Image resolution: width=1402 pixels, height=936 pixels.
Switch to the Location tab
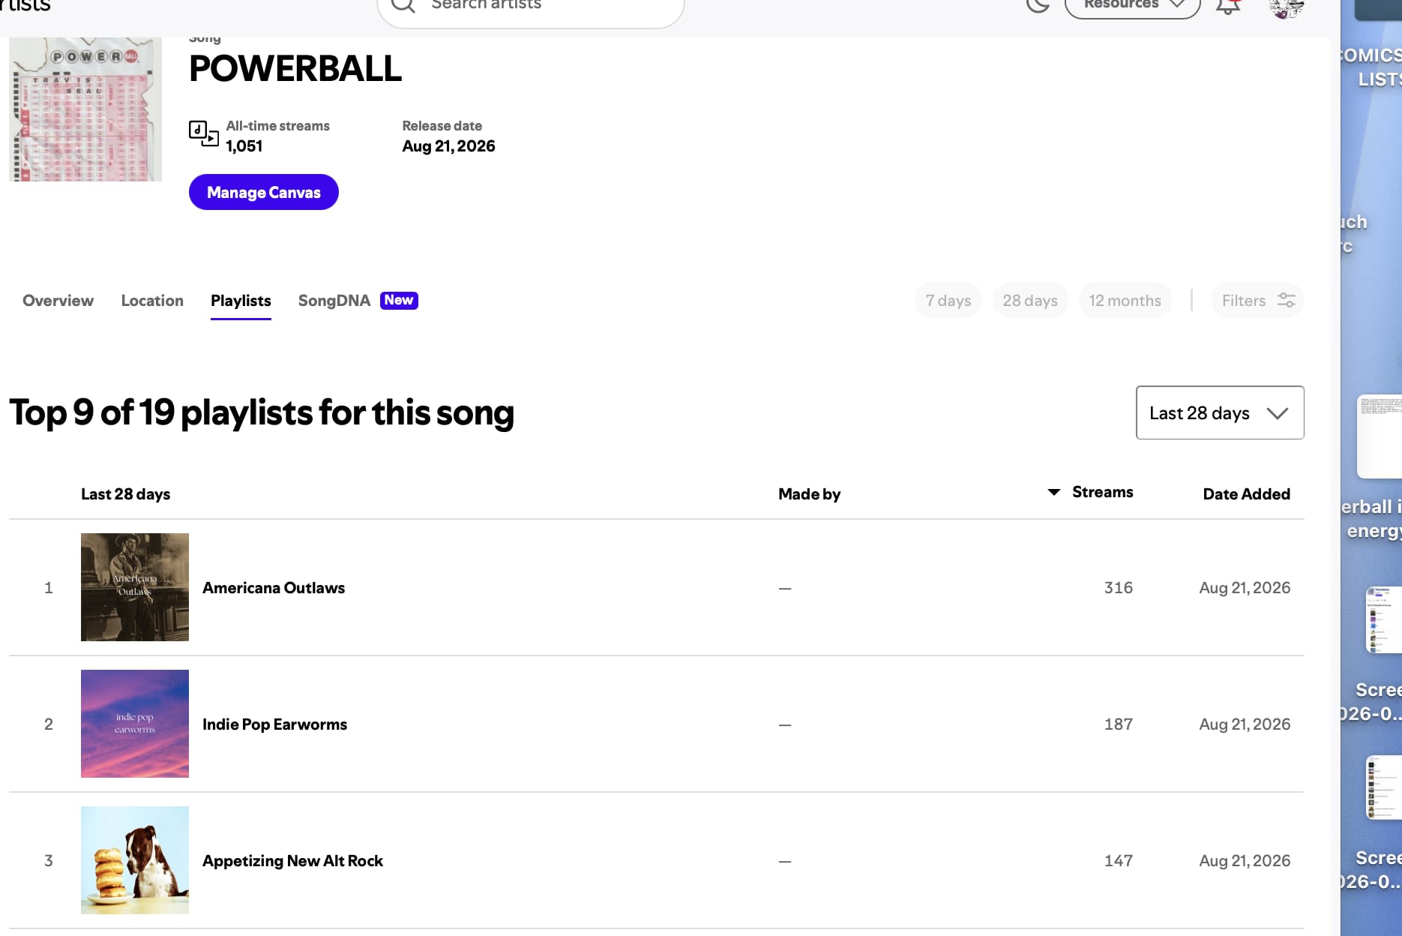[x=152, y=300]
